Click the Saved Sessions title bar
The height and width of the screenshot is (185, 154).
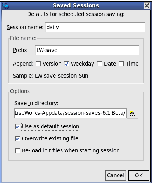click(76, 5)
